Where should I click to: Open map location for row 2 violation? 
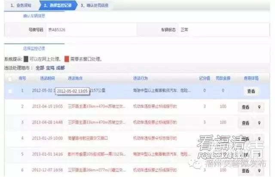click(x=259, y=107)
